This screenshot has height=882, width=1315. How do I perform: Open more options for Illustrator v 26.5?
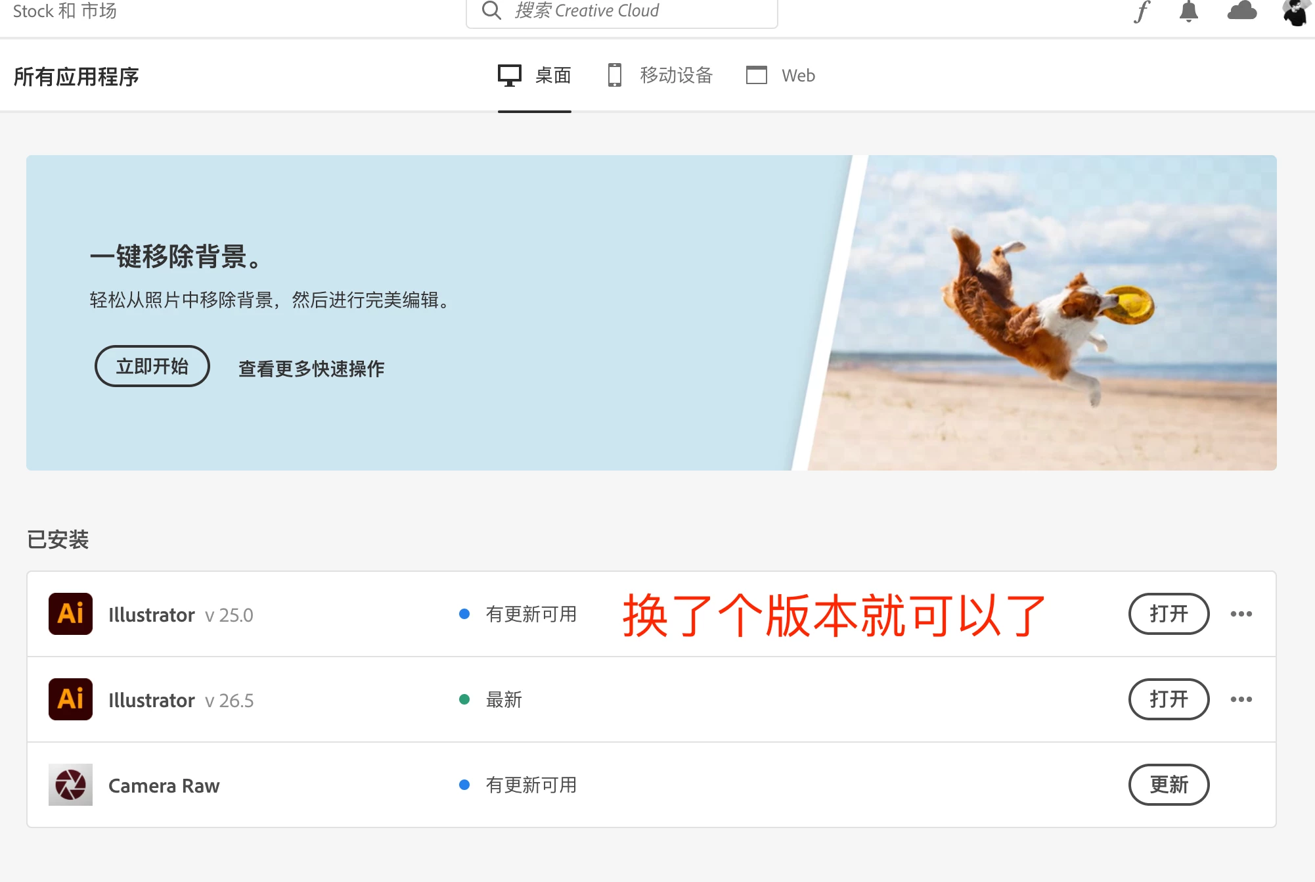tap(1241, 699)
